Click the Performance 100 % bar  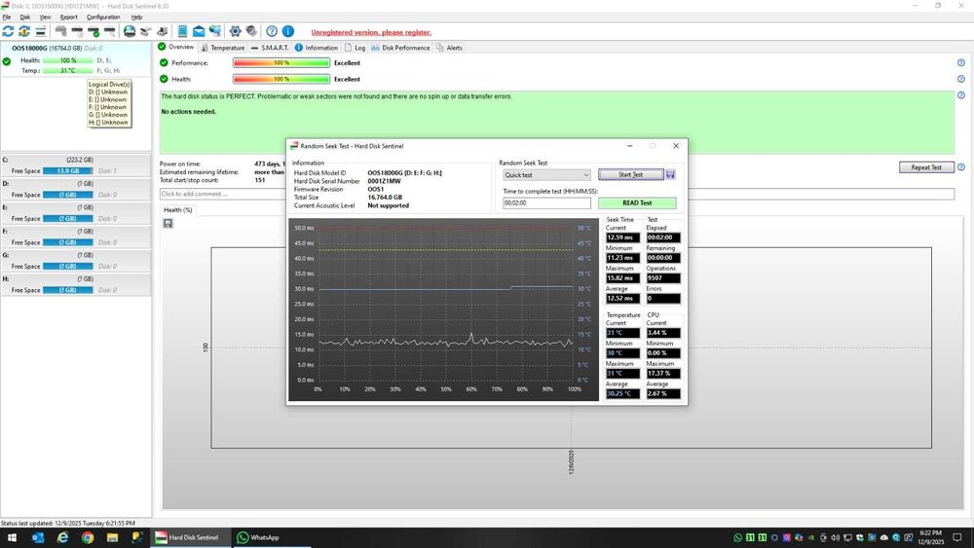coord(281,62)
